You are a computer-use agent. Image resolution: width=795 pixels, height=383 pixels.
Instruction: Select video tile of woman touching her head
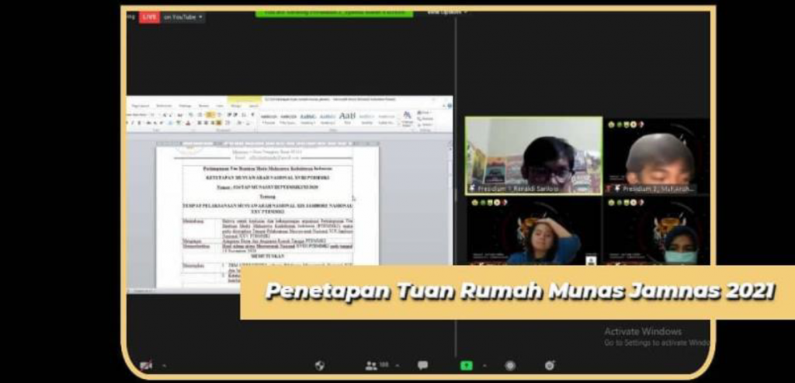534,231
